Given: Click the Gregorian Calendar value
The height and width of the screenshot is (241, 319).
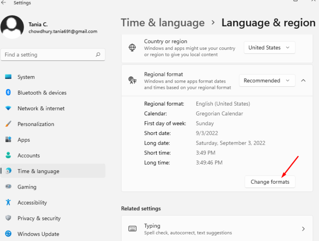Looking at the screenshot, I should pyautogui.click(x=219, y=113).
